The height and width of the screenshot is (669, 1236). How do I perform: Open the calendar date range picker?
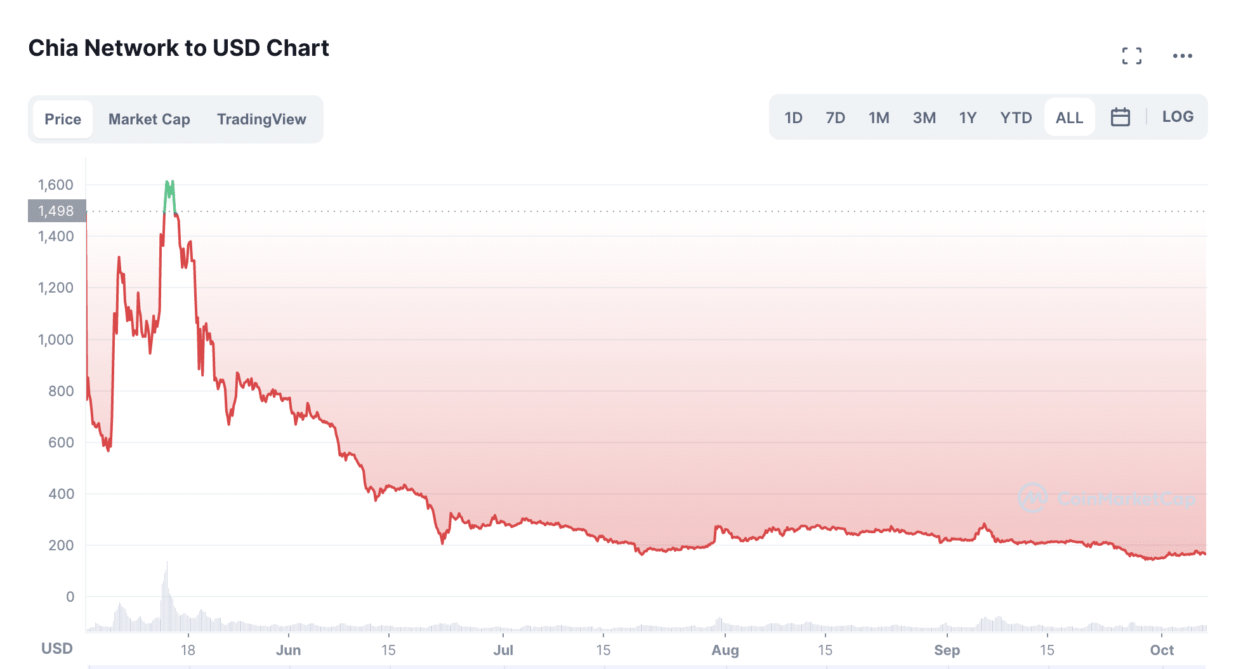point(1120,117)
